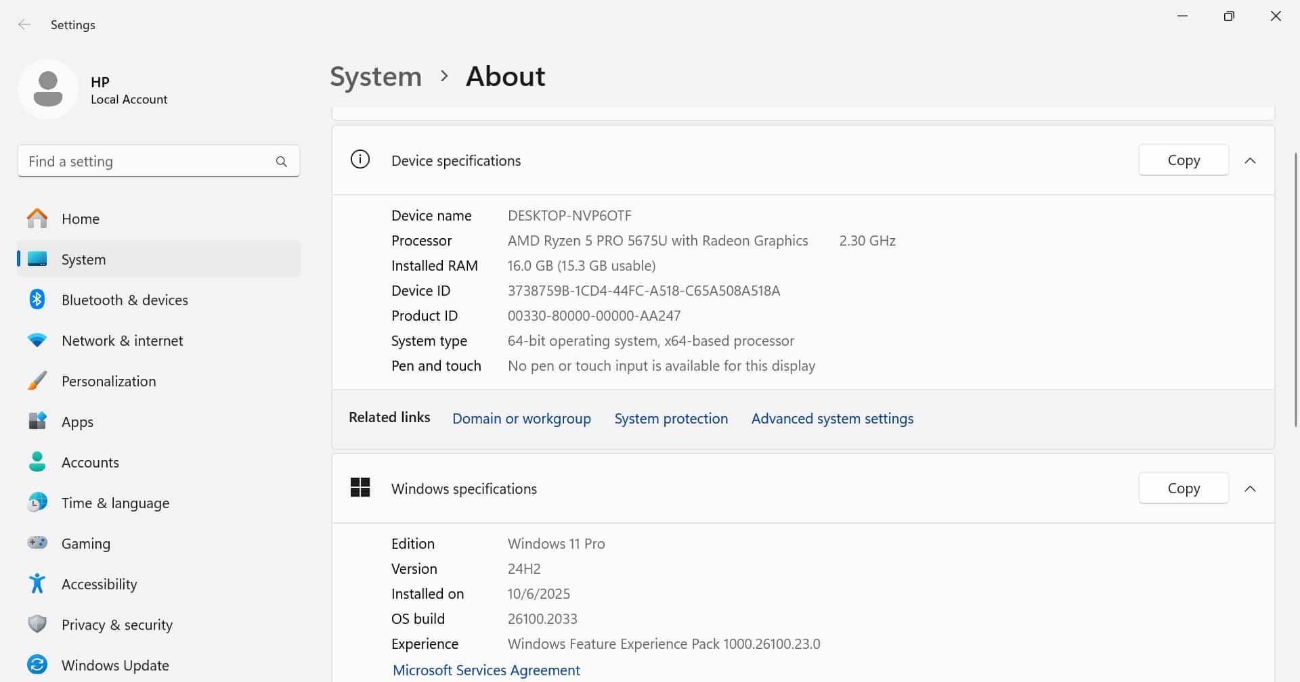The width and height of the screenshot is (1300, 682).
Task: Minimize the Settings window
Action: [x=1182, y=16]
